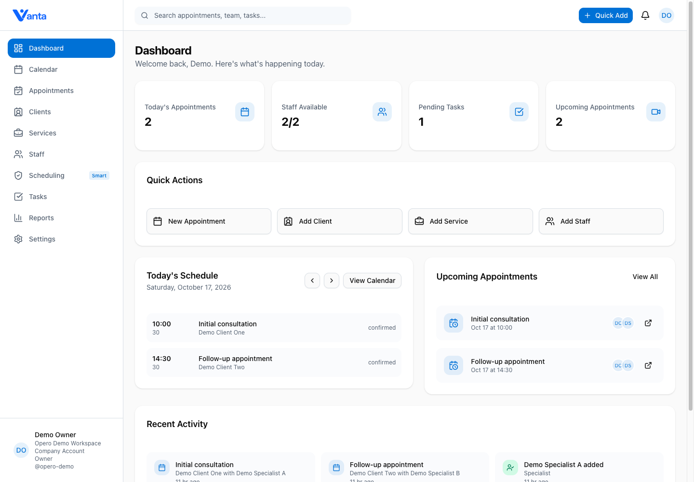View Reports from the sidebar

(61, 218)
